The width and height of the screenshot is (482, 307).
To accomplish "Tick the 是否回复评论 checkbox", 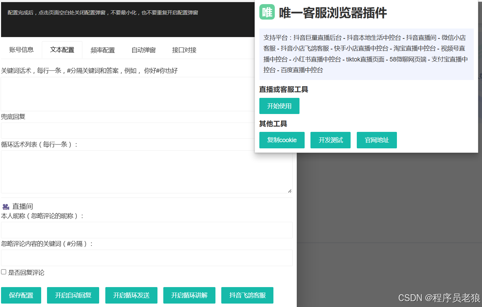I will [x=4, y=272].
